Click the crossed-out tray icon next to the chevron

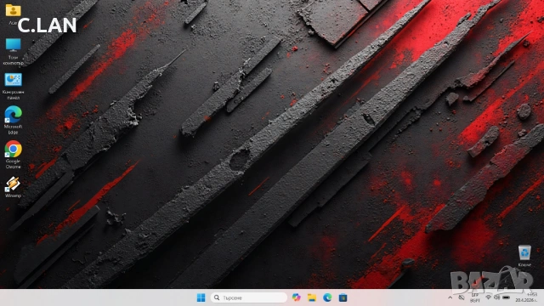[462, 297]
